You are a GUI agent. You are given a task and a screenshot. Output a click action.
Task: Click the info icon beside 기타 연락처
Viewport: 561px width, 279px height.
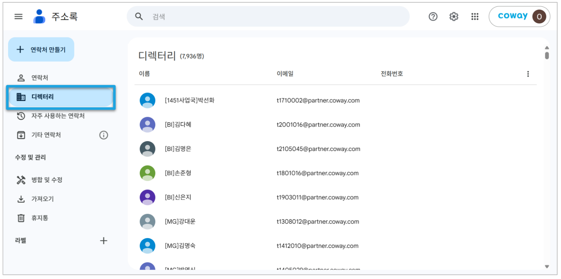(x=103, y=135)
